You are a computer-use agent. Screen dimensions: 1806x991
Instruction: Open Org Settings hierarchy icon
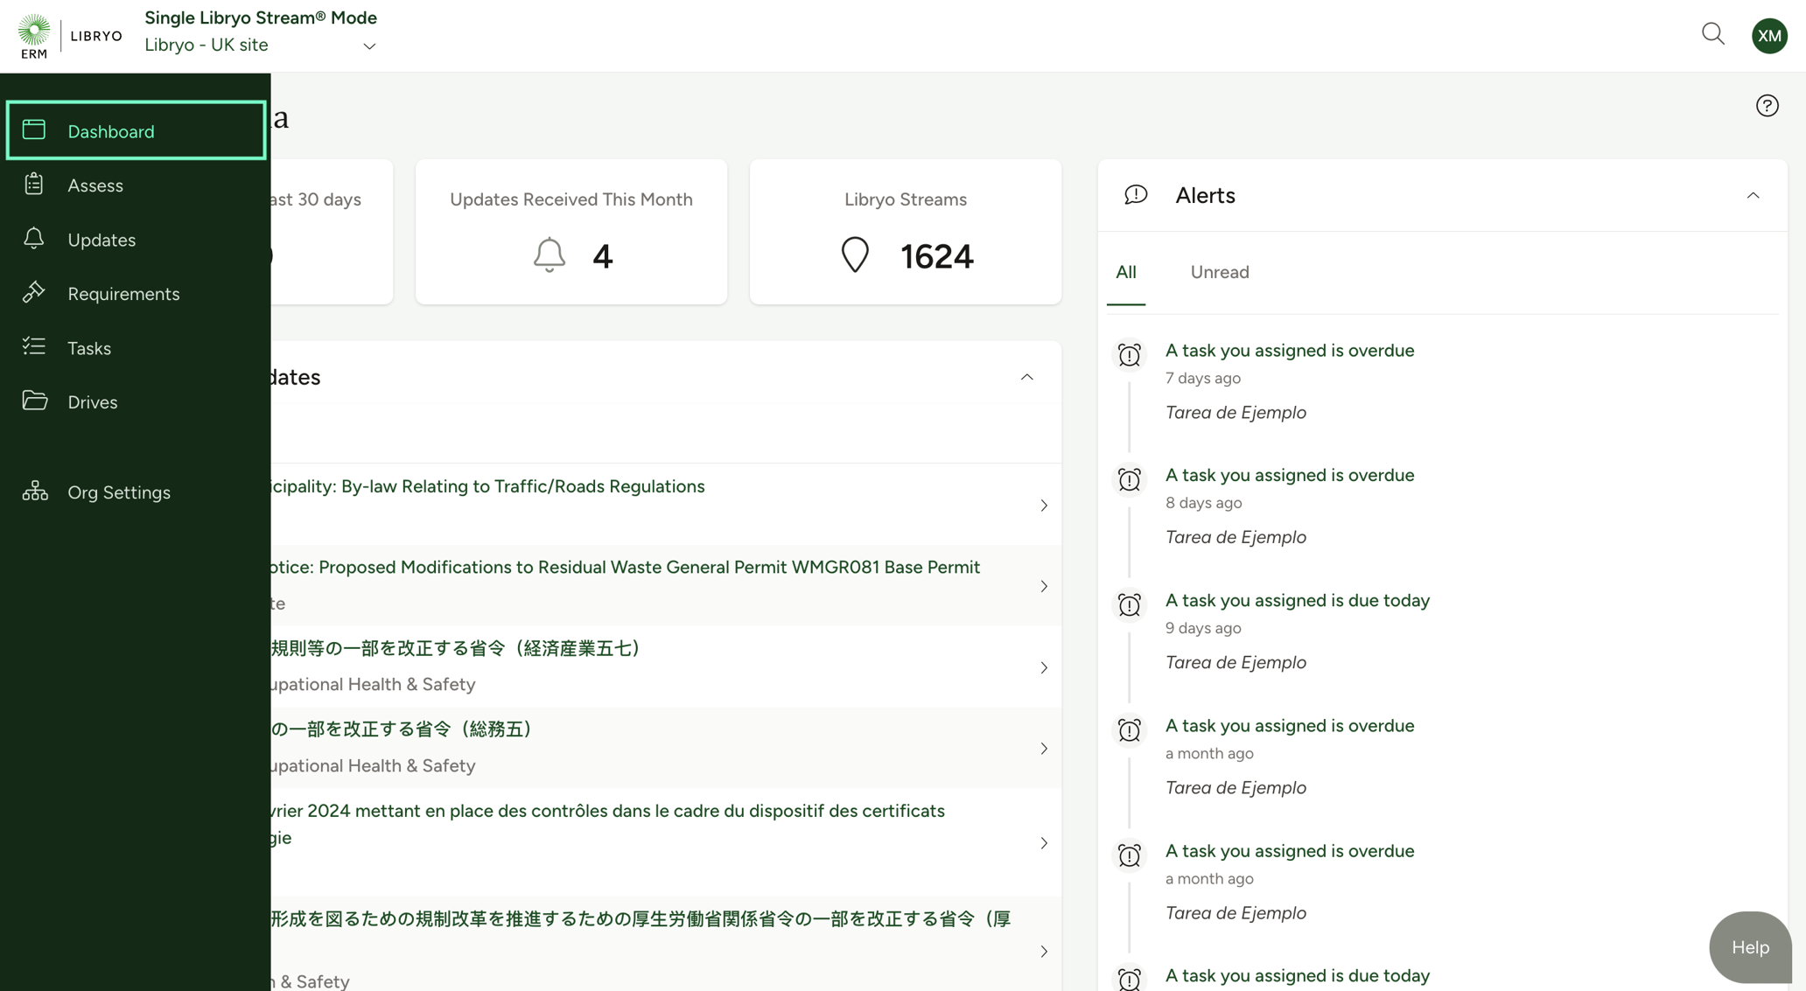pos(33,492)
